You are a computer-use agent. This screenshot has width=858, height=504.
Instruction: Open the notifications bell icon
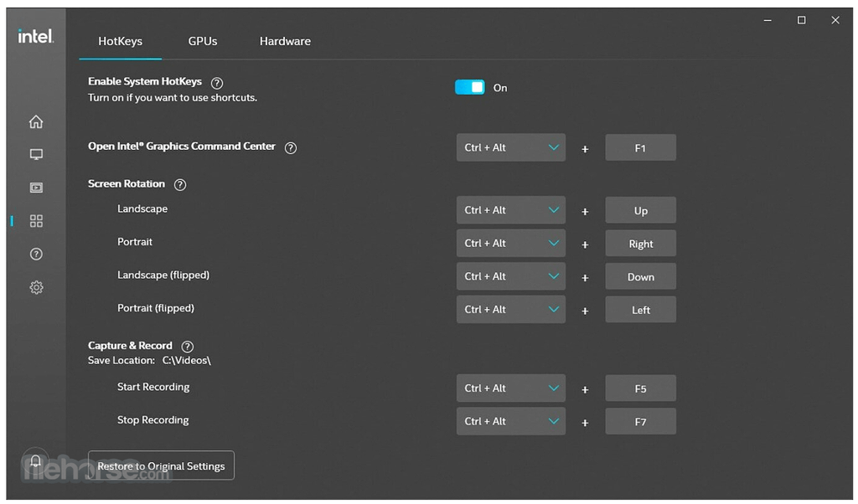(36, 461)
